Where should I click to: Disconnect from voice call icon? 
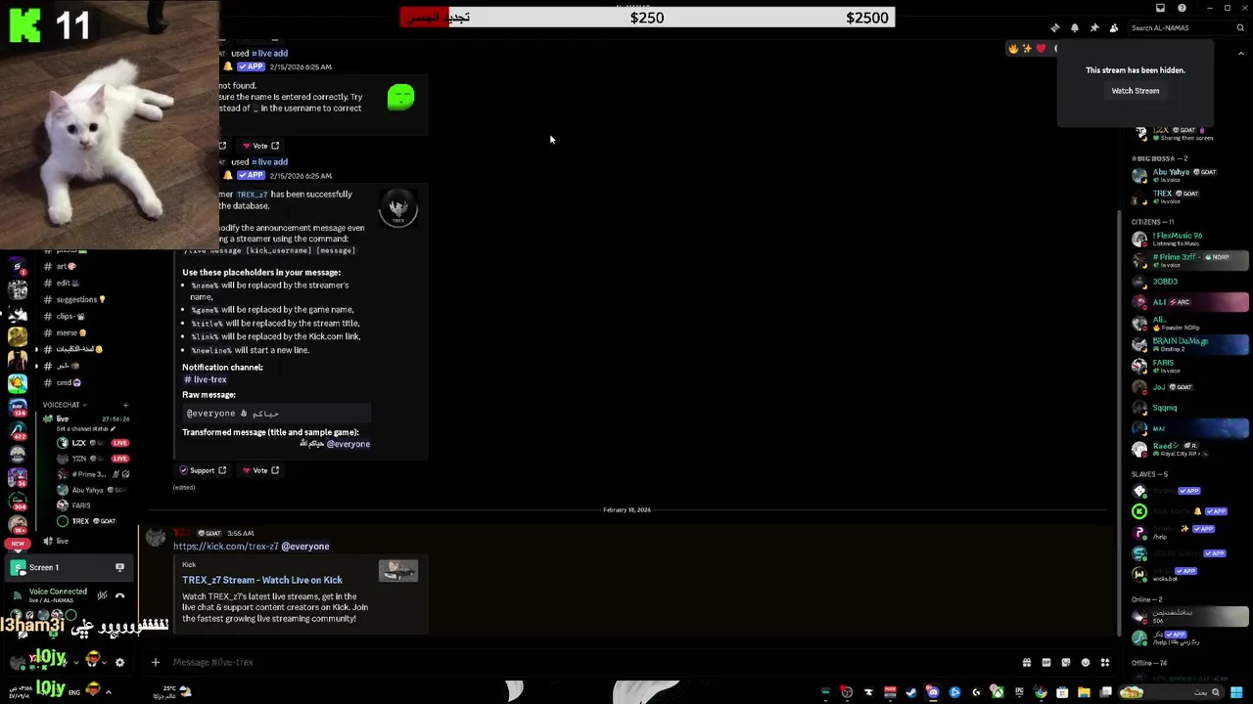(x=119, y=594)
